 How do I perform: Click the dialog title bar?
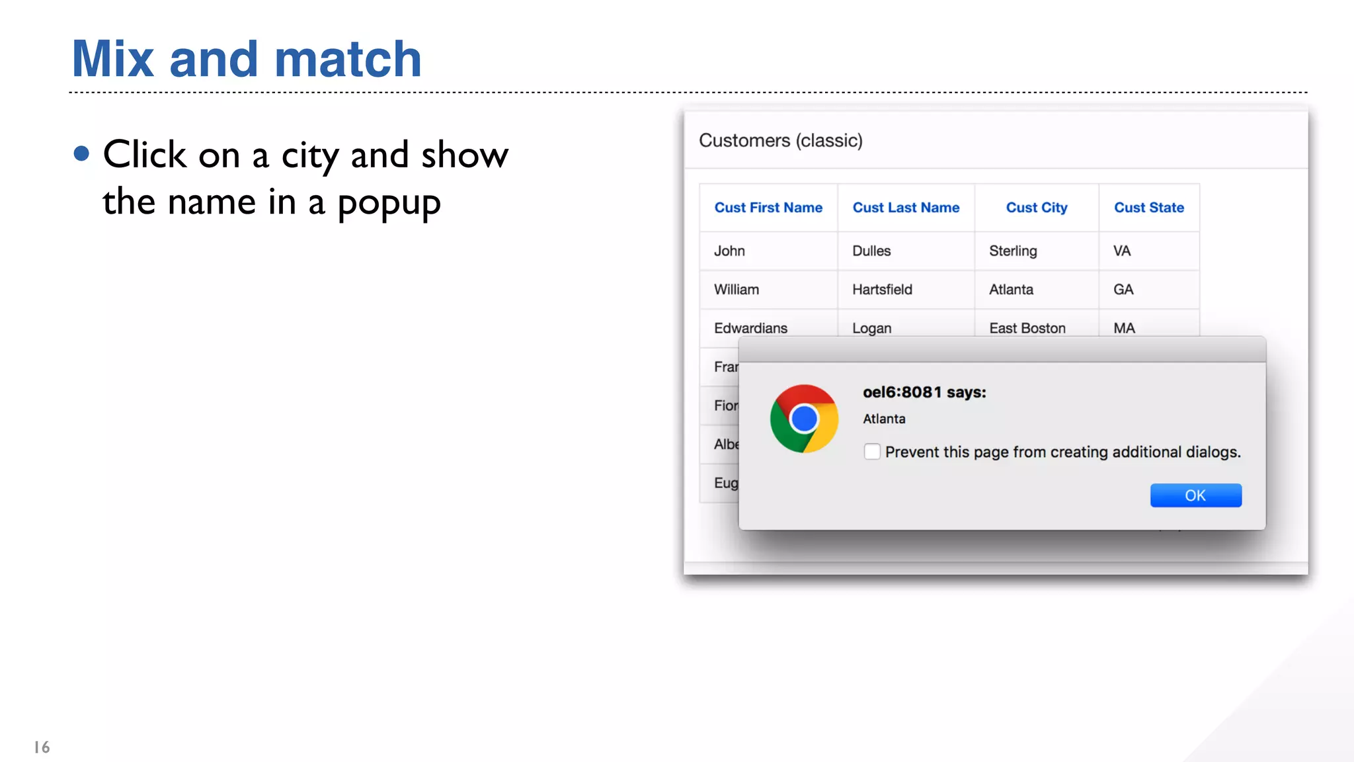click(x=1002, y=349)
